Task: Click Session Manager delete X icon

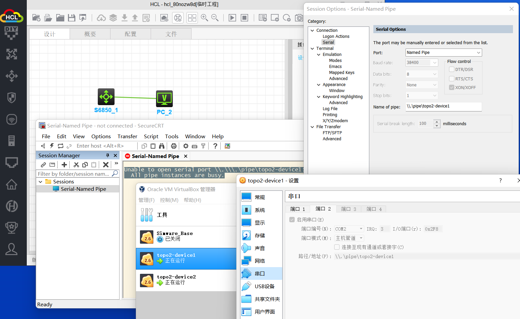Action: click(106, 165)
